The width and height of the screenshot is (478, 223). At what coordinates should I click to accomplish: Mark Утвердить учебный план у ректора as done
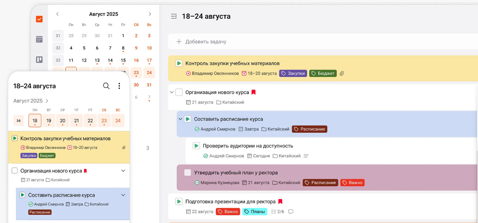point(188,172)
